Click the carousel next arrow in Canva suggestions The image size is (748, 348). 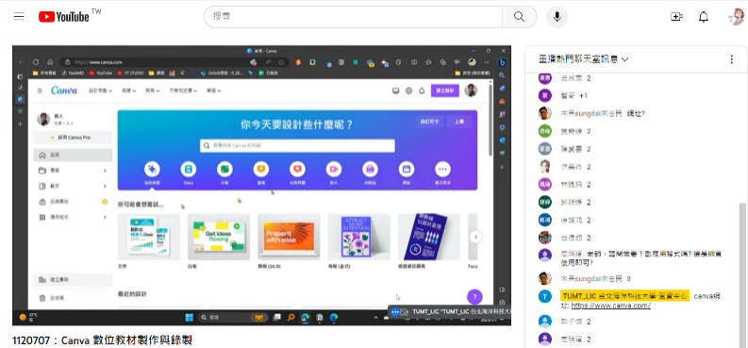[475, 237]
